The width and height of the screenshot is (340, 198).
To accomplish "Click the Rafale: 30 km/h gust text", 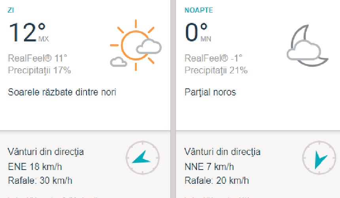I will (40, 181).
